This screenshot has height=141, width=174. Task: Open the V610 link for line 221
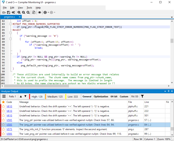[x=9, y=106]
